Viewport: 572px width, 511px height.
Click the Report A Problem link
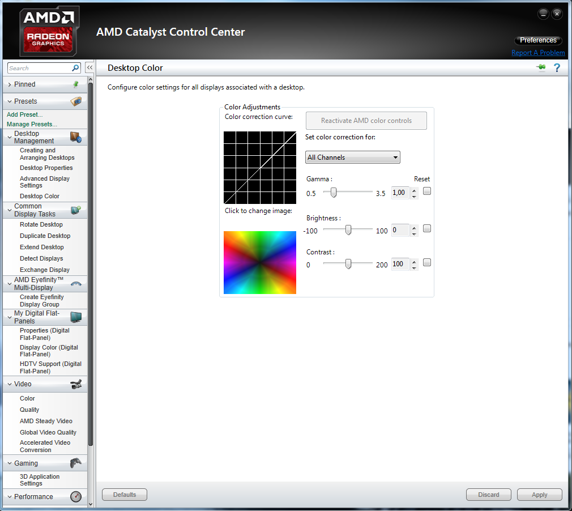click(538, 53)
